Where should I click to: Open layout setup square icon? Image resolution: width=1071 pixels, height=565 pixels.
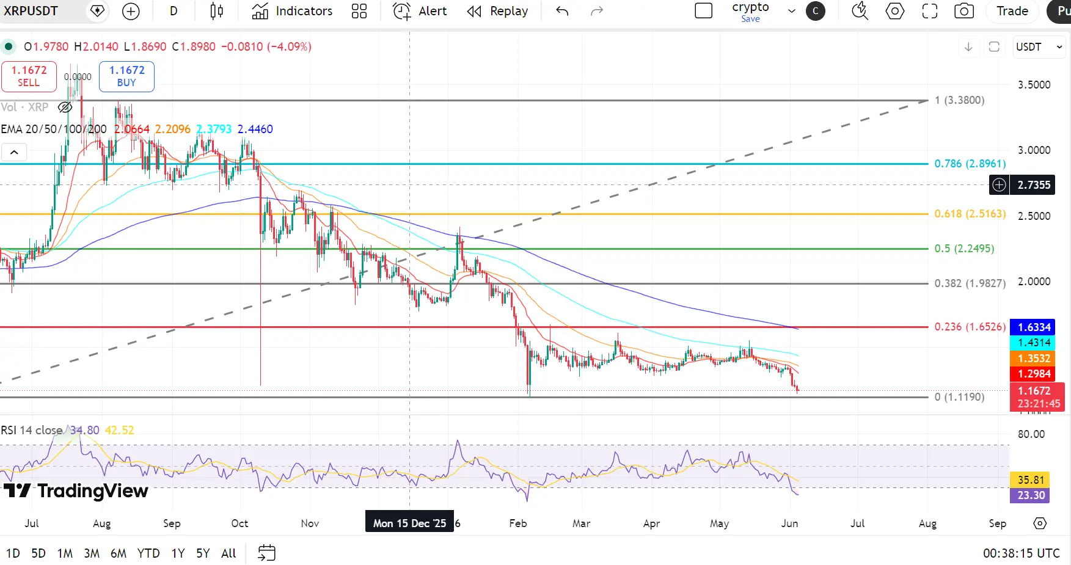704,11
